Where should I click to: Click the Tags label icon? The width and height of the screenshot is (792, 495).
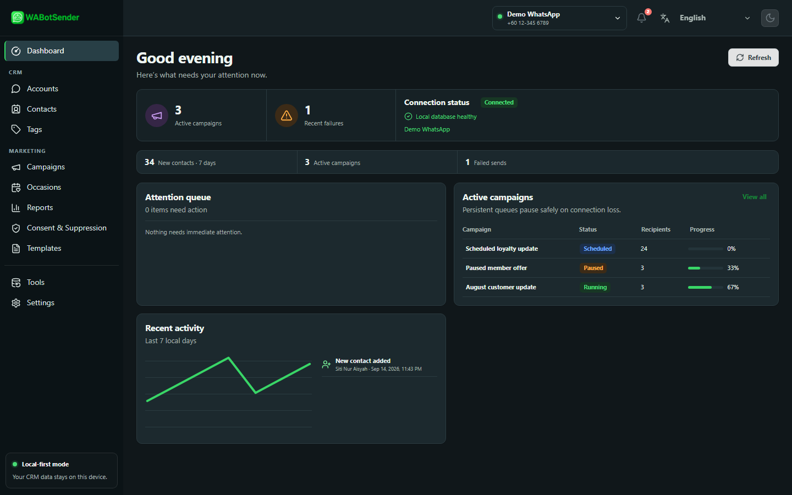pos(16,129)
